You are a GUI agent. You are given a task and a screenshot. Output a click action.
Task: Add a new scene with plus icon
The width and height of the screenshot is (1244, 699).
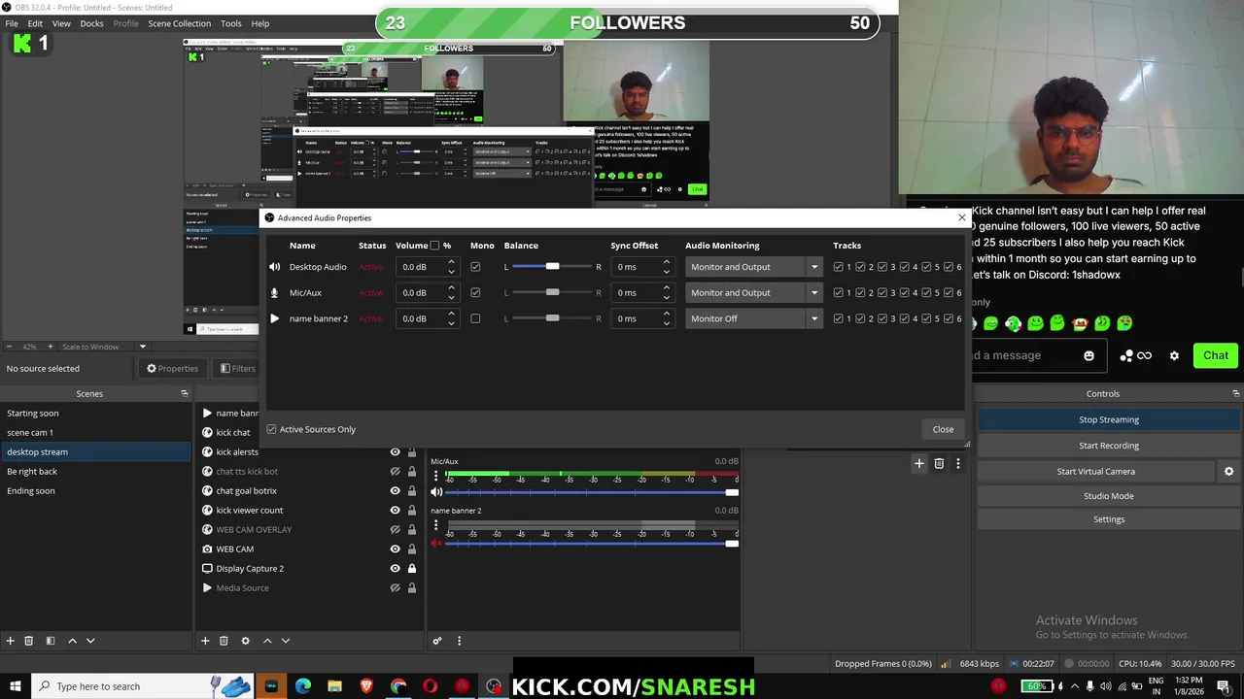(11, 641)
